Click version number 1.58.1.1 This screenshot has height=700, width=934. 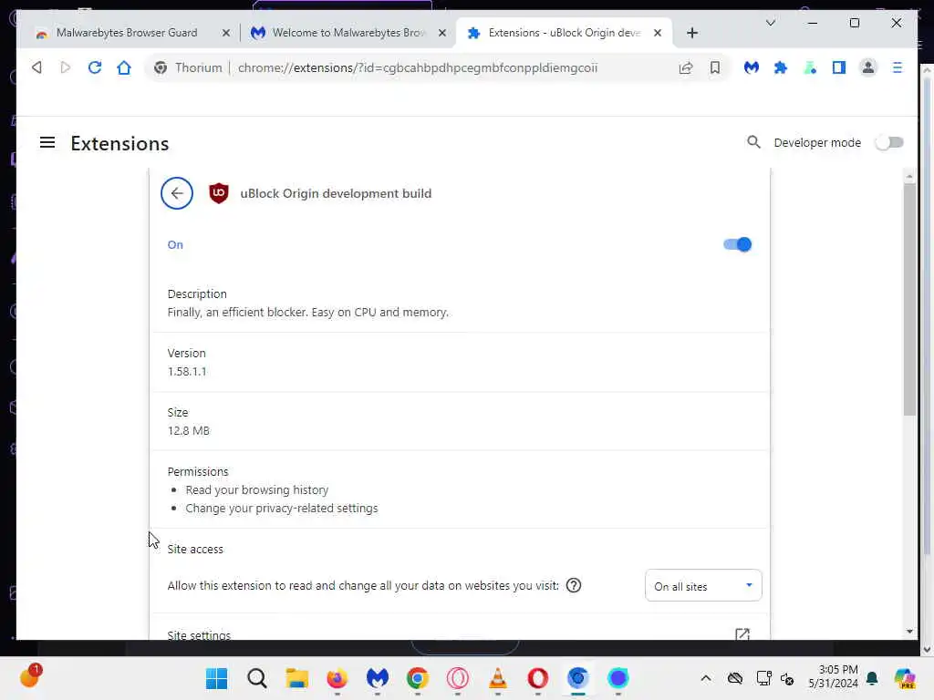(x=187, y=372)
